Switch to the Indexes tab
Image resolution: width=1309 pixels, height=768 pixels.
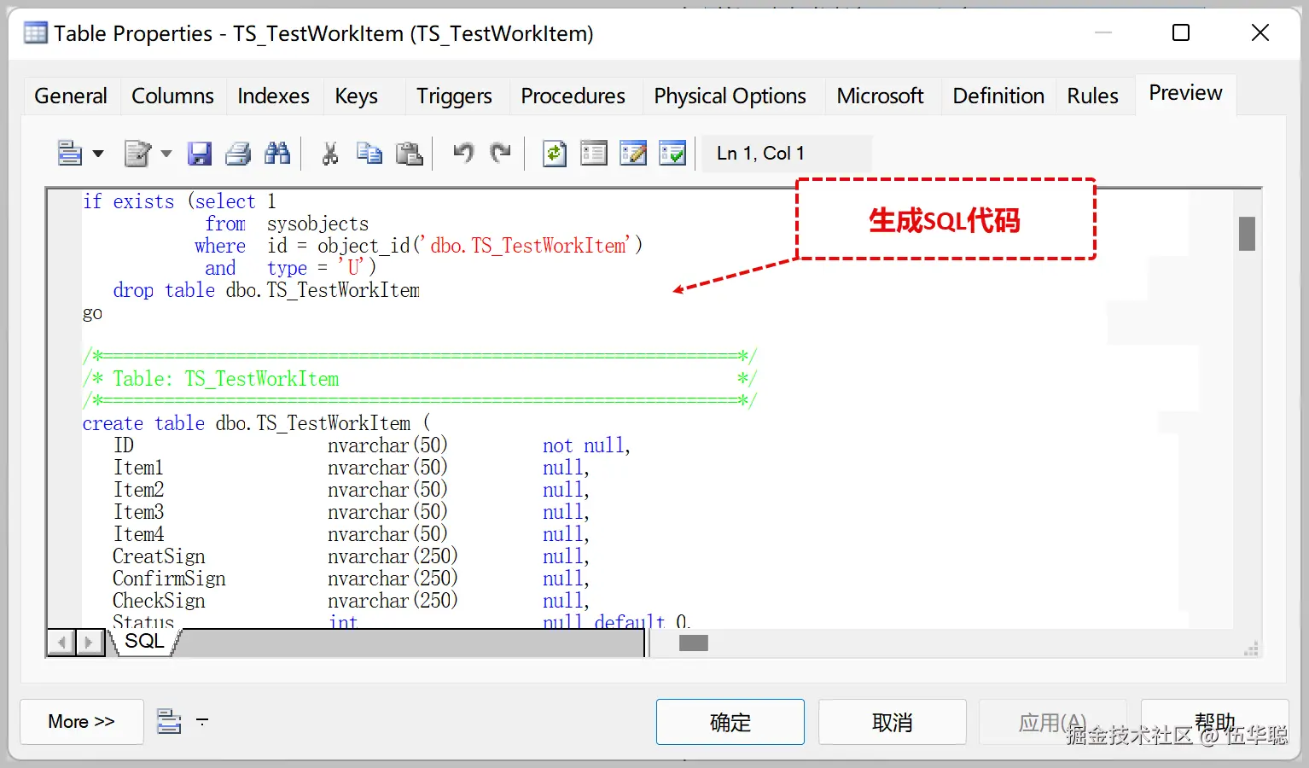(273, 96)
